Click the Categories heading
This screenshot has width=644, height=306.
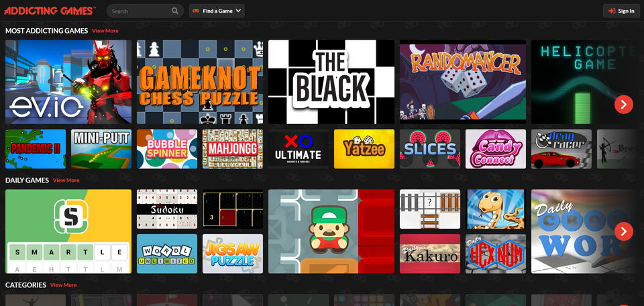click(26, 285)
